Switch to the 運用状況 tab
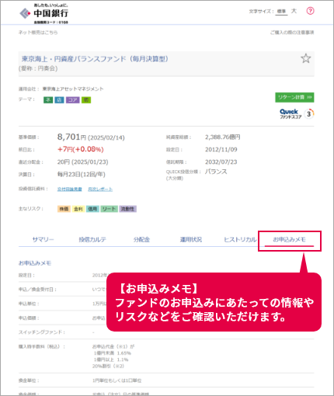The height and width of the screenshot is (396, 334). [191, 240]
